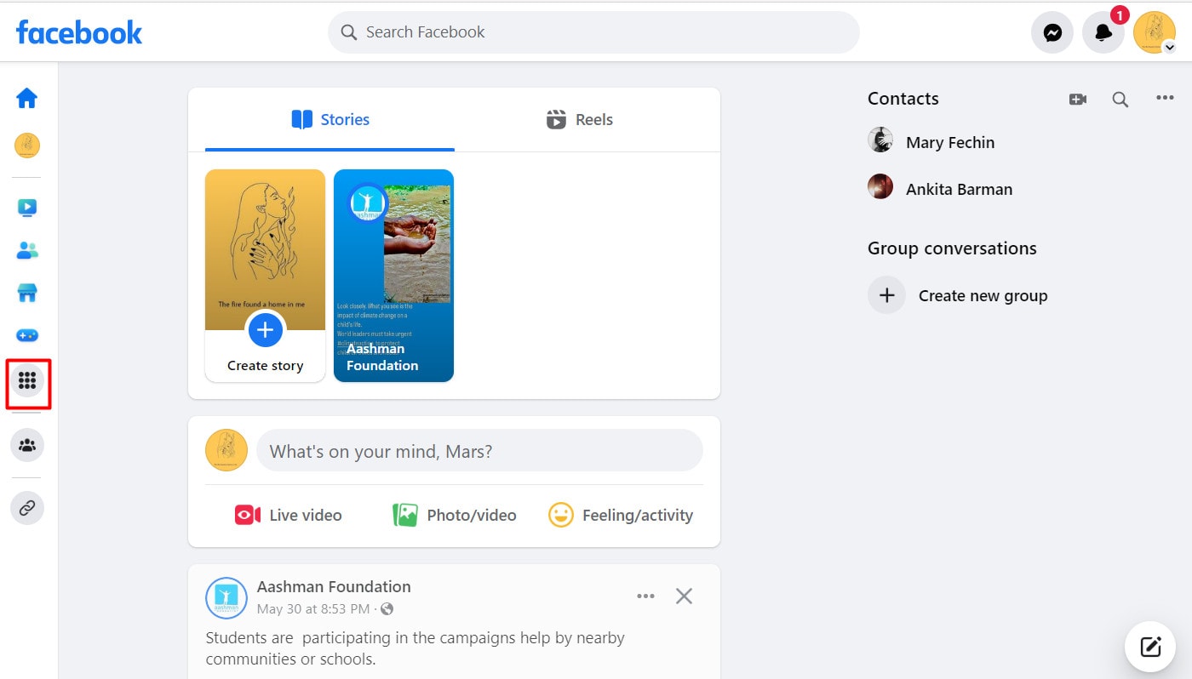Open Friends in the left sidebar
The image size is (1192, 679).
(x=27, y=250)
